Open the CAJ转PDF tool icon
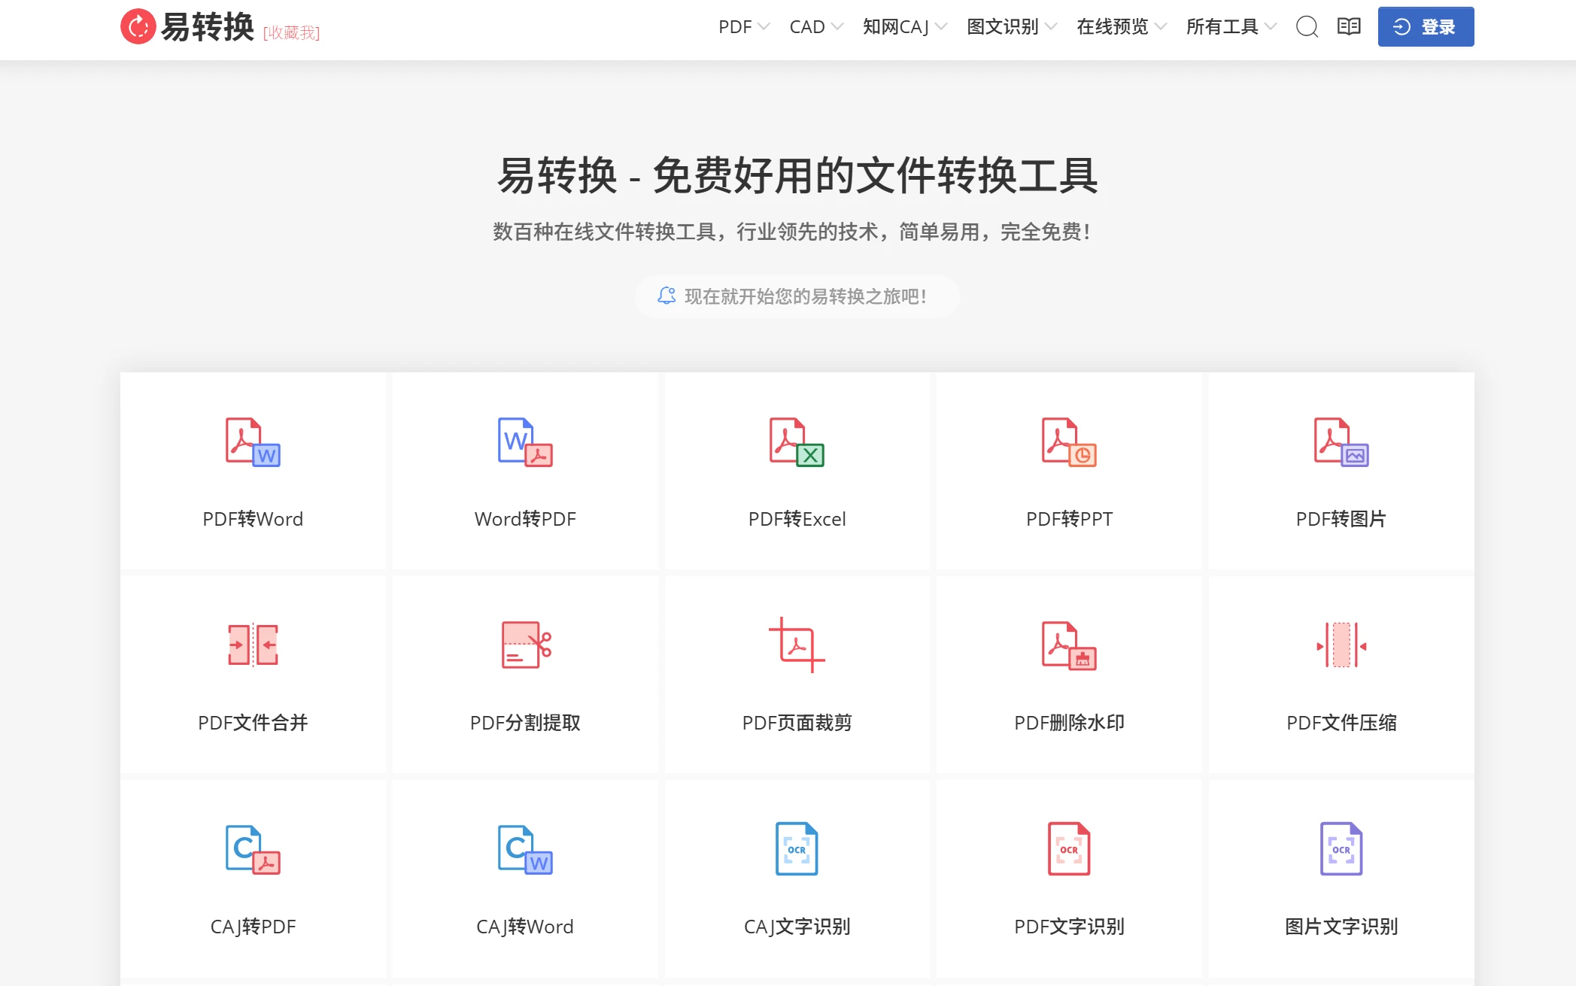The width and height of the screenshot is (1576, 986). [x=253, y=850]
